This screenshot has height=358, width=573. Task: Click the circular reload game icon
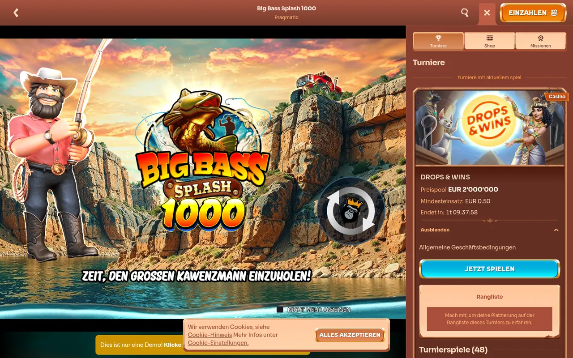click(351, 211)
